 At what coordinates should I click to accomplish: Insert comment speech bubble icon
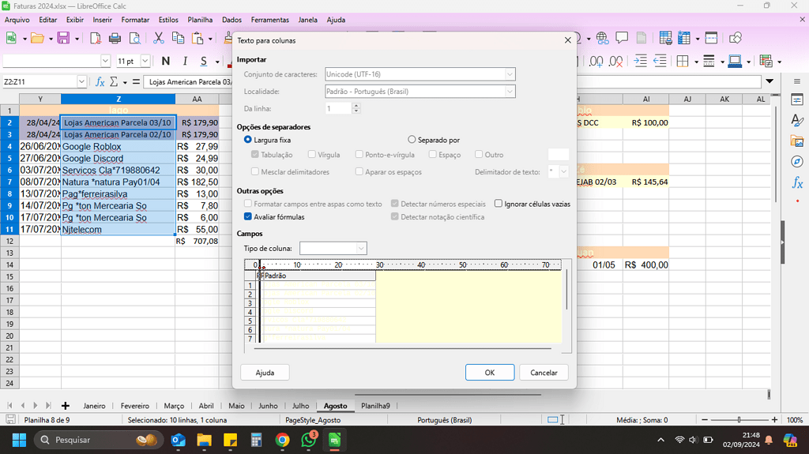pos(622,38)
